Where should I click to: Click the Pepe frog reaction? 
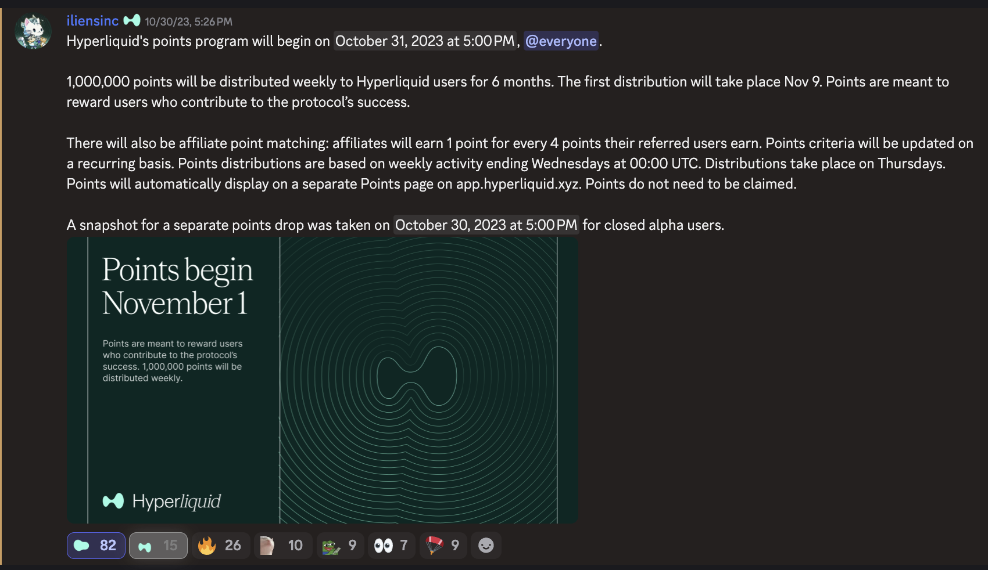click(340, 546)
